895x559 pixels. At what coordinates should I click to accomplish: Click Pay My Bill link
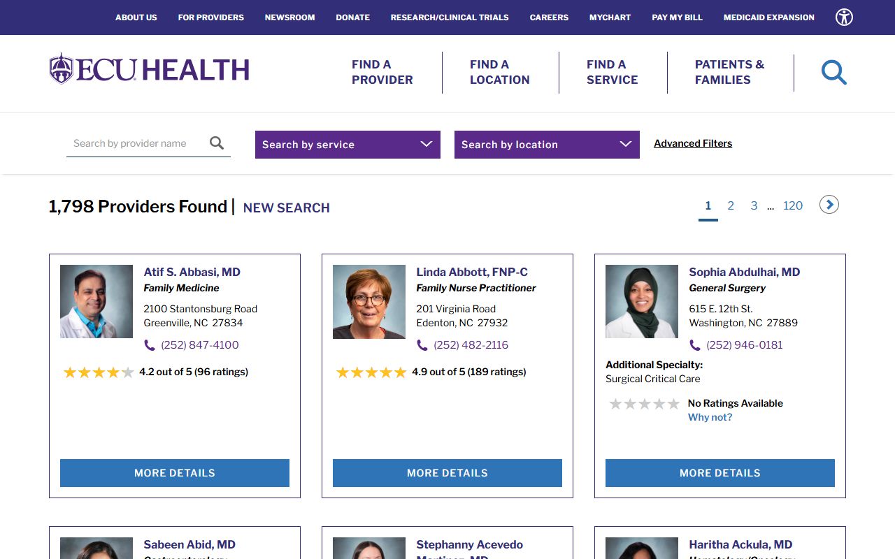pos(677,17)
